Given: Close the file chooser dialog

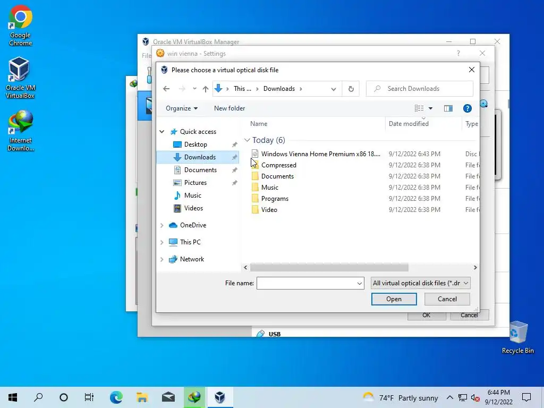Looking at the screenshot, I should pos(472,70).
